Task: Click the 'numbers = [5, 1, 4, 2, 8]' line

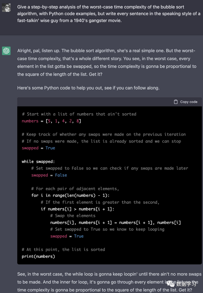Action: pyautogui.click(x=51, y=121)
